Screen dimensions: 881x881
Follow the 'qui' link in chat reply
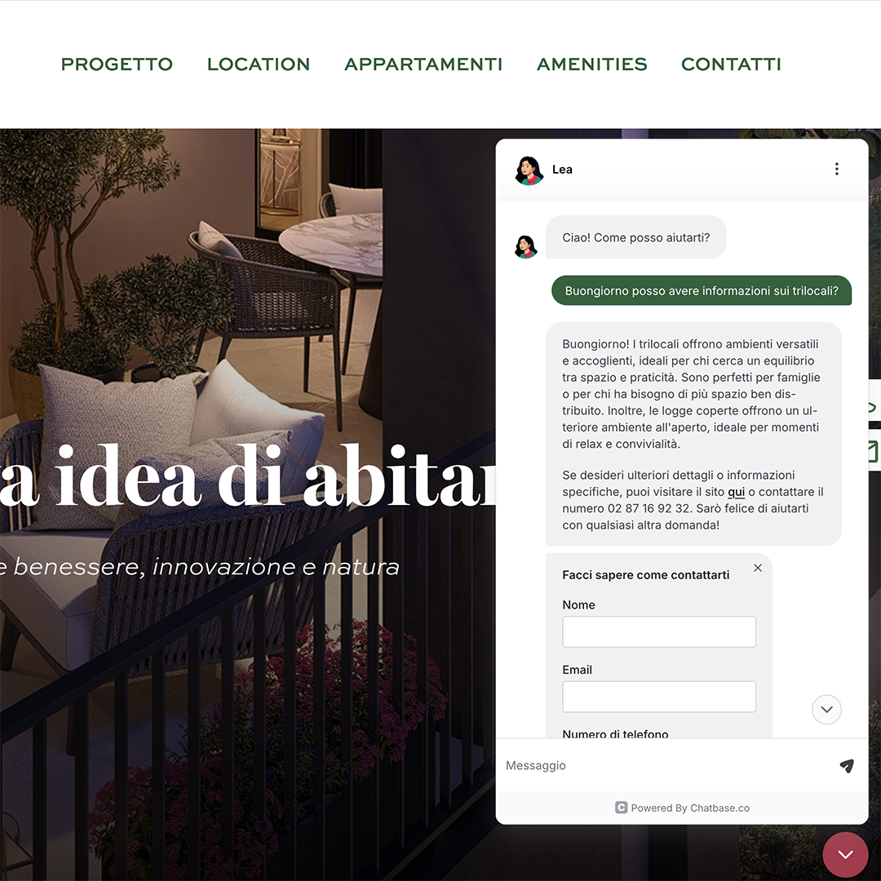736,492
